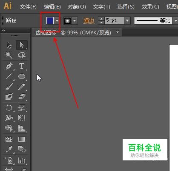178x171 pixels.
Task: Click the stroke color swatch
Action: pos(67,21)
